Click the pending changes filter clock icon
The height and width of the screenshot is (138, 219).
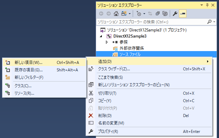point(139,14)
